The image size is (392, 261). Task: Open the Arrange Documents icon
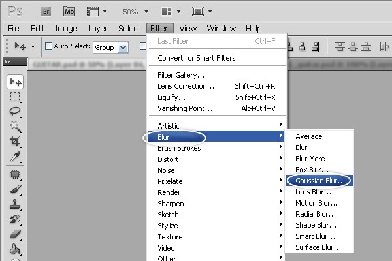click(x=166, y=12)
